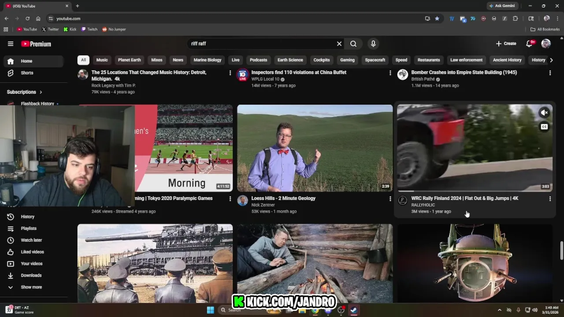Open the All Bookmarks folder
564x317 pixels.
[x=545, y=29]
